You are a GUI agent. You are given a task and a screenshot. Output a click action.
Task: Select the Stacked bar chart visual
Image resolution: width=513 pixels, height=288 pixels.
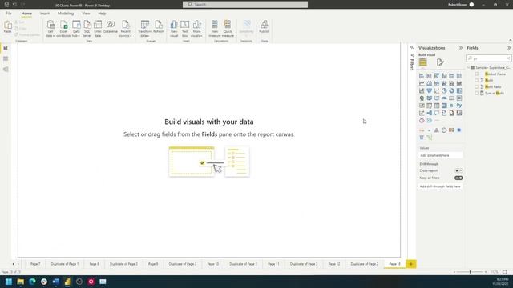click(x=422, y=76)
